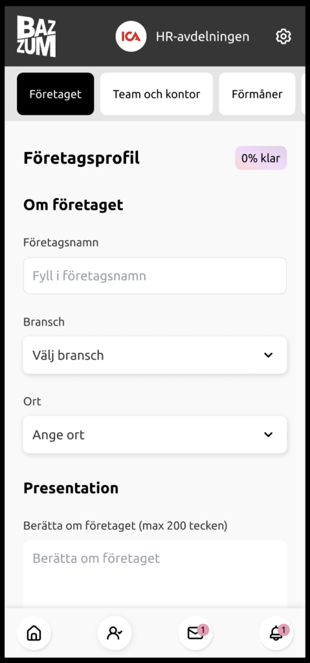
Task: Click the chevron in Ort field
Action: pos(268,434)
